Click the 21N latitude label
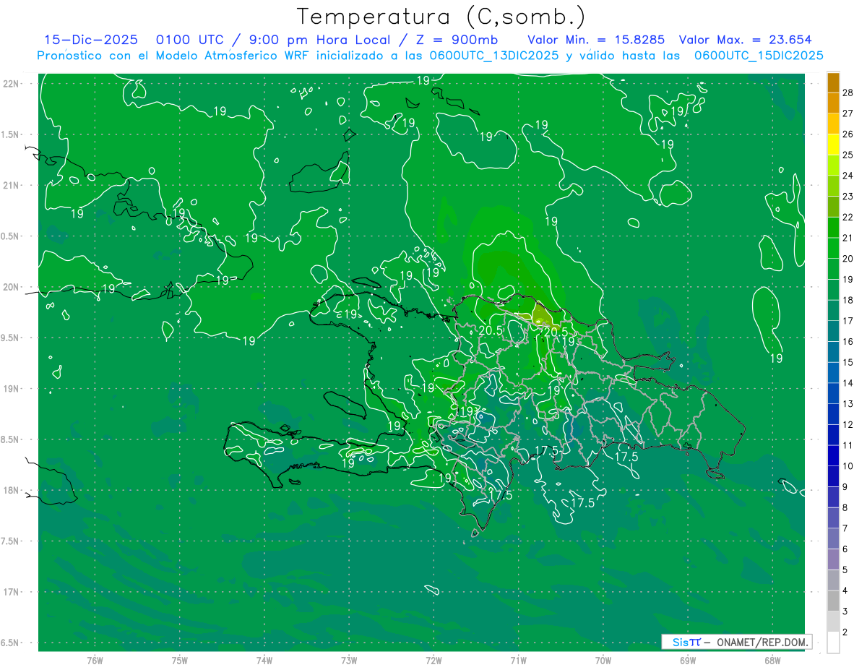Viewport: 867px width, 670px height. [12, 186]
